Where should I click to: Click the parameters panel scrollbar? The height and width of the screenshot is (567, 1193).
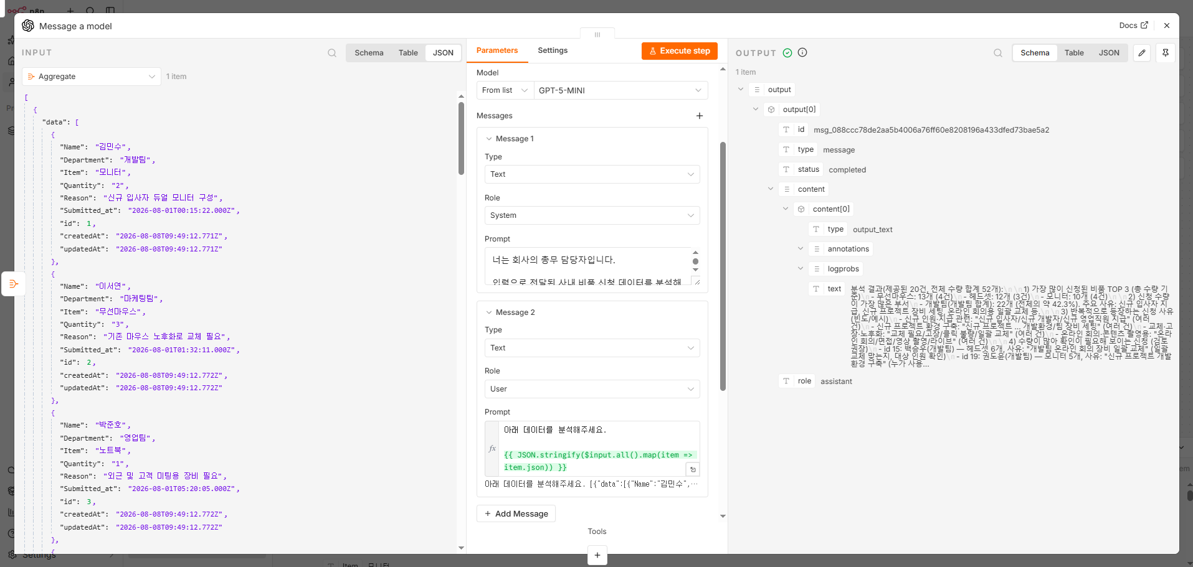723,266
